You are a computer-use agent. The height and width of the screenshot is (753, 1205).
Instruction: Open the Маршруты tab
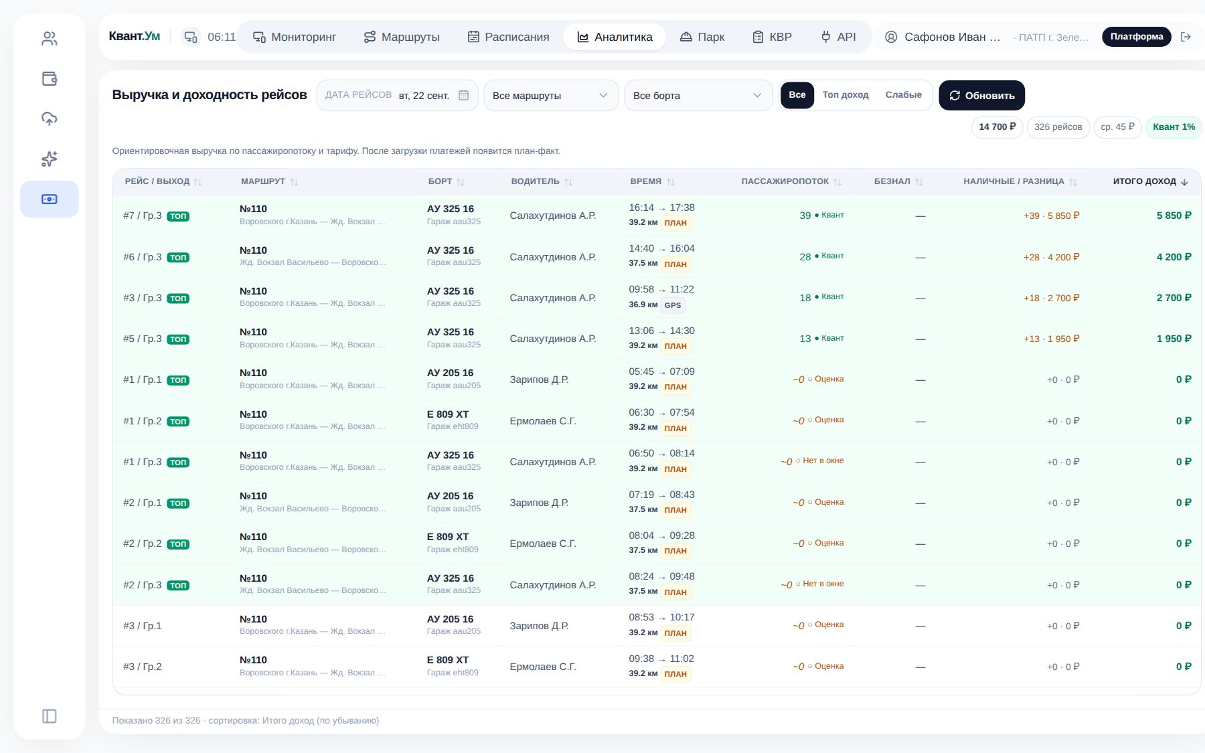point(402,37)
